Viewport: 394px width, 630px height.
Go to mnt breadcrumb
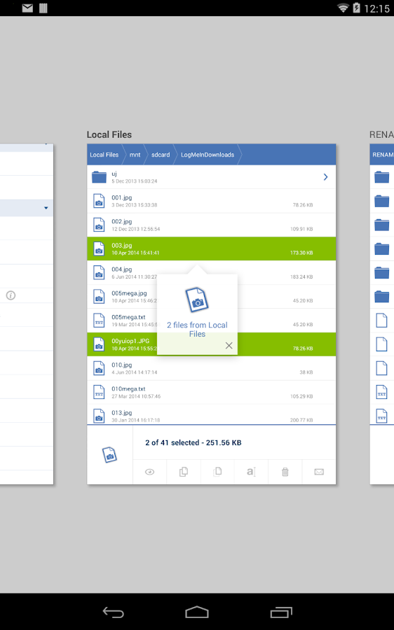(135, 155)
